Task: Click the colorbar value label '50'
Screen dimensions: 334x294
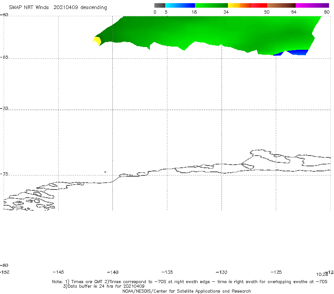Action: pyautogui.click(x=267, y=12)
